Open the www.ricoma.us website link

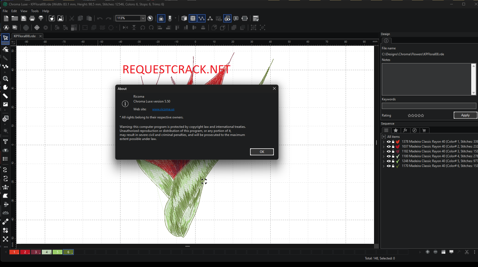point(163,109)
